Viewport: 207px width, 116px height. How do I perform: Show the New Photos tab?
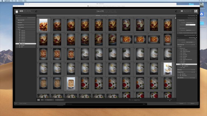104,16
